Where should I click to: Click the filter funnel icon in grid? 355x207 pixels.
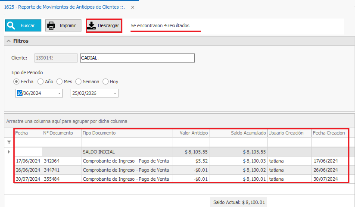click(9, 142)
